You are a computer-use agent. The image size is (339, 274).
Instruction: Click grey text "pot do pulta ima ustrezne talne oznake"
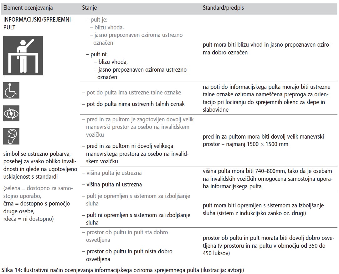point(131,93)
